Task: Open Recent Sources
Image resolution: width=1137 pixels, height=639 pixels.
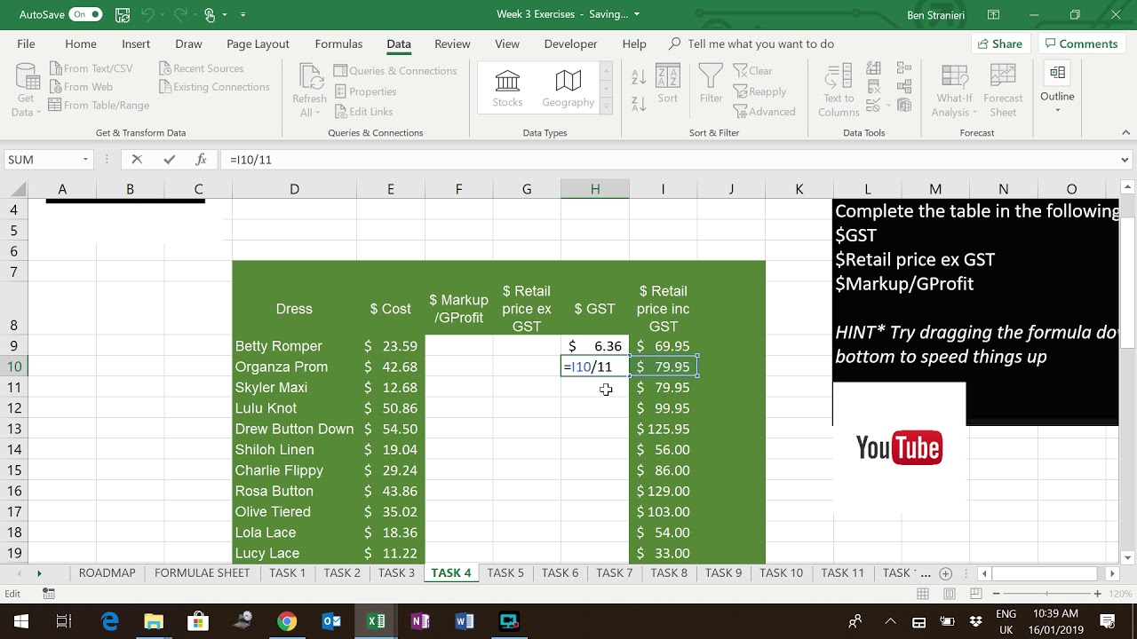Action: point(201,68)
